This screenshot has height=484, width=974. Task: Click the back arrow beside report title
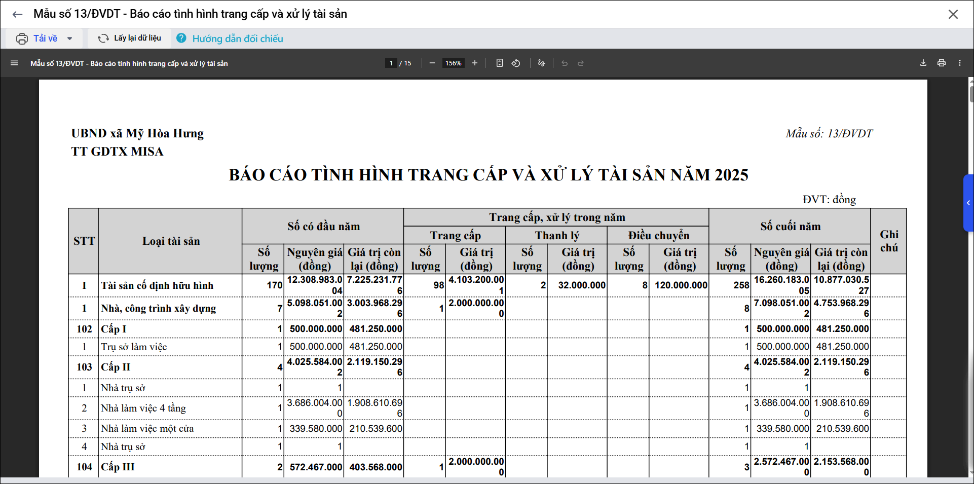click(17, 14)
